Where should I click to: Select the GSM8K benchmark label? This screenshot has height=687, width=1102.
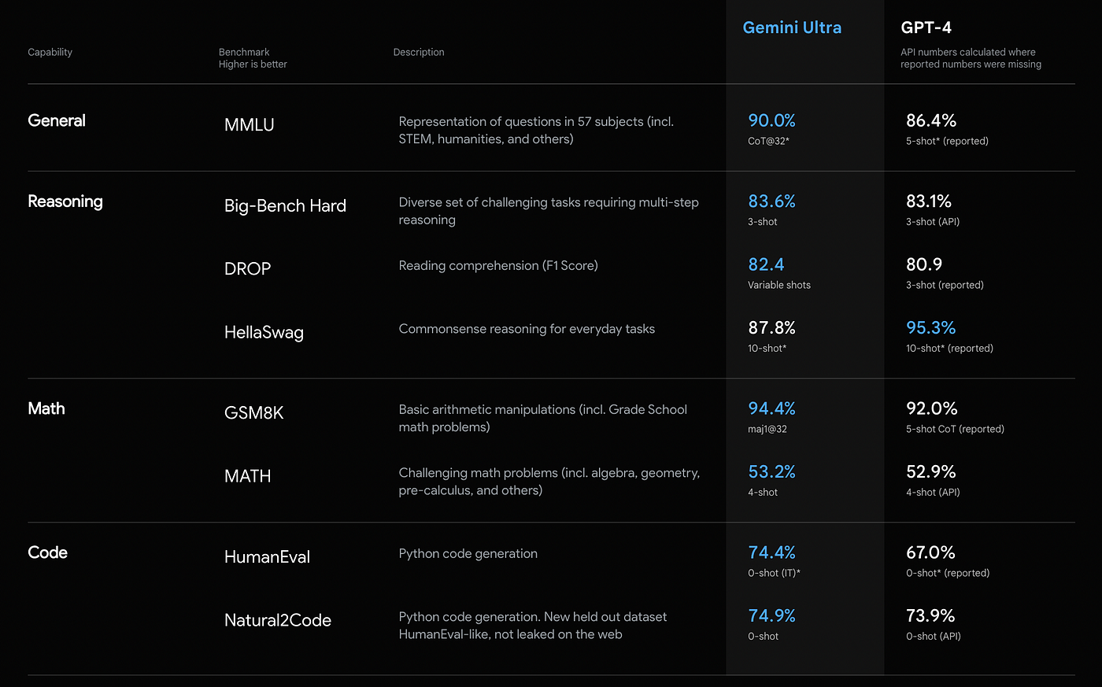[x=253, y=413]
